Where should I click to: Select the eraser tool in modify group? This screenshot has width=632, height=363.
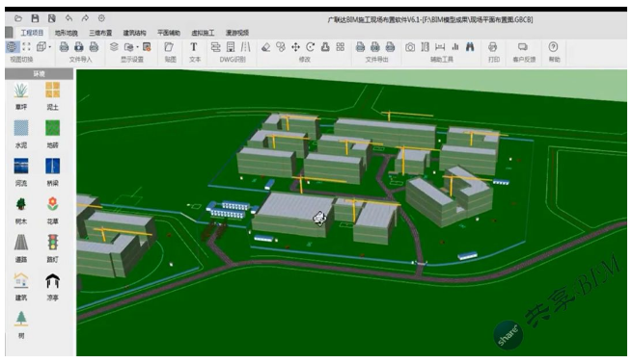pos(265,47)
